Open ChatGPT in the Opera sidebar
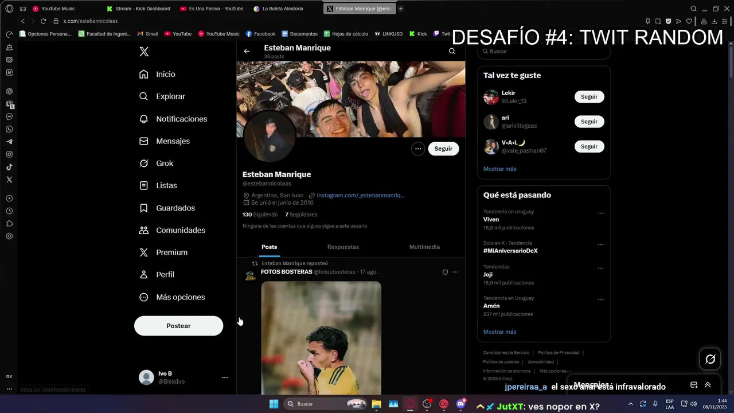 9,91
